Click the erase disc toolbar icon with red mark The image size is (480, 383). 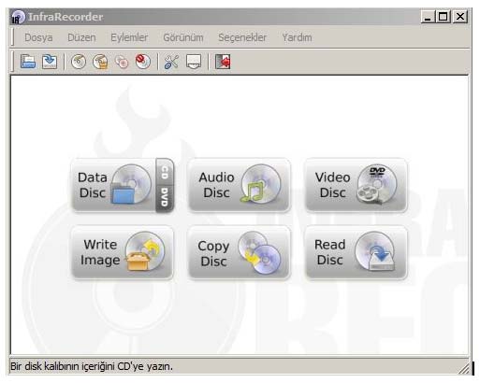pos(143,62)
